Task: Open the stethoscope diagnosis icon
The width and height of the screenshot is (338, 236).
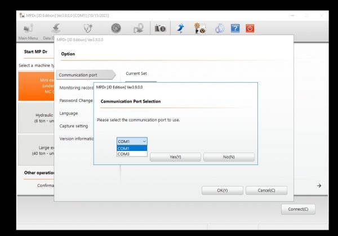Action: (x=88, y=28)
